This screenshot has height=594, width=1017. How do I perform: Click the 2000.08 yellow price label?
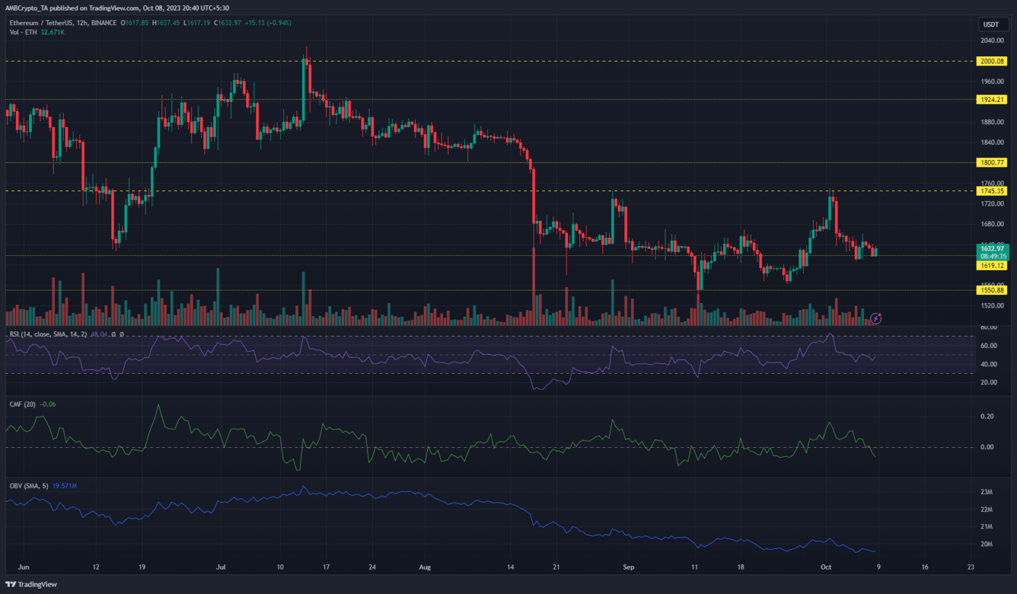click(x=992, y=62)
